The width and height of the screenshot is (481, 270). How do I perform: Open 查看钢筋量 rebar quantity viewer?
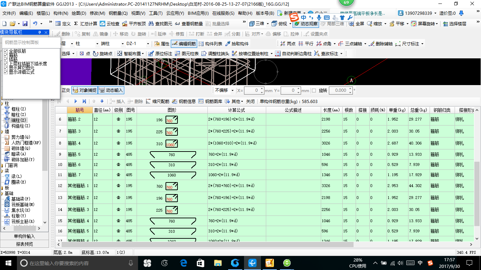click(189, 24)
